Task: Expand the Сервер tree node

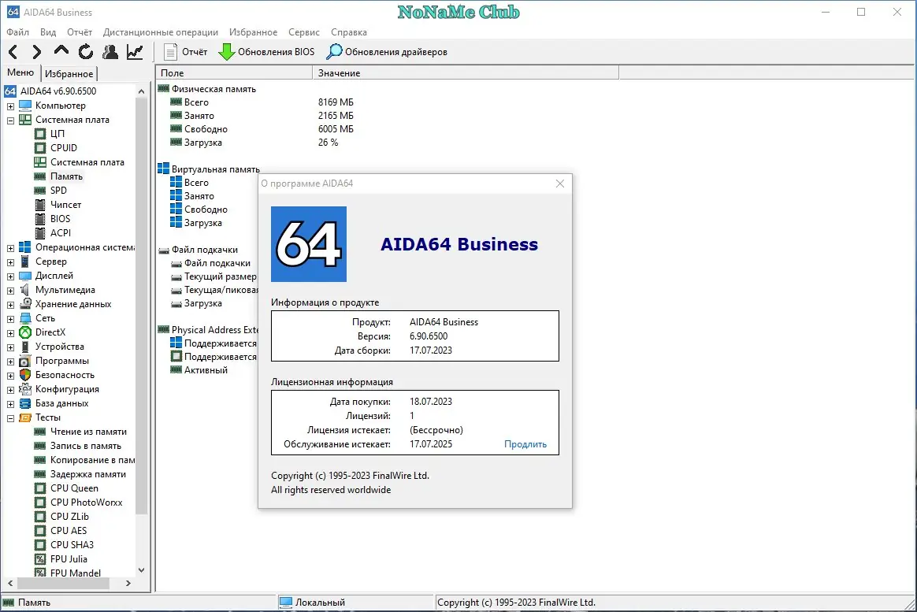Action: 10,262
